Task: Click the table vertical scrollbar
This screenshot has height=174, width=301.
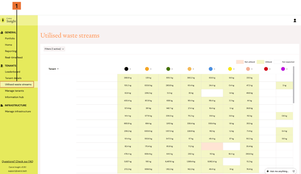Action: 293,85
